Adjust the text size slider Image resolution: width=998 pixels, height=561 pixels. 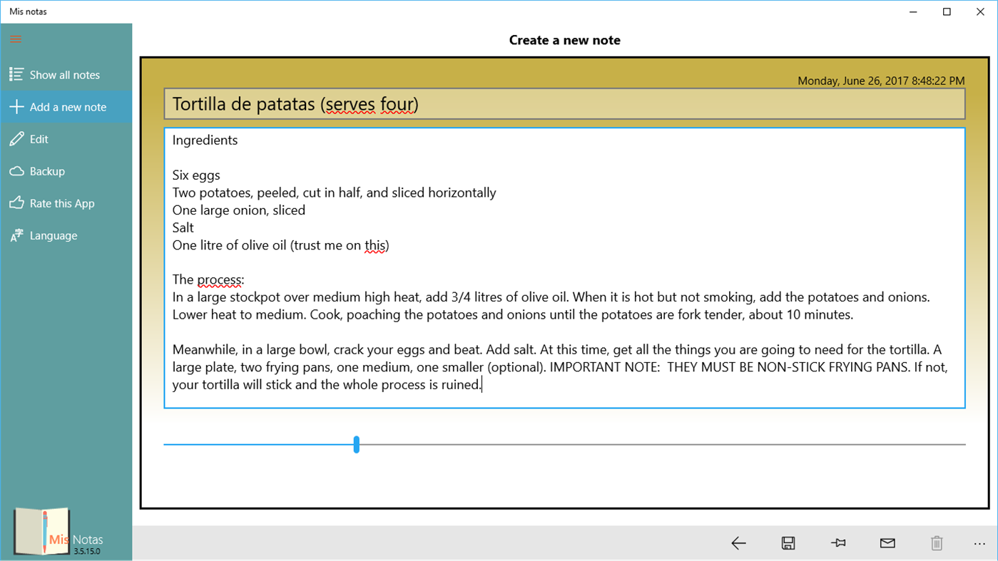click(357, 444)
